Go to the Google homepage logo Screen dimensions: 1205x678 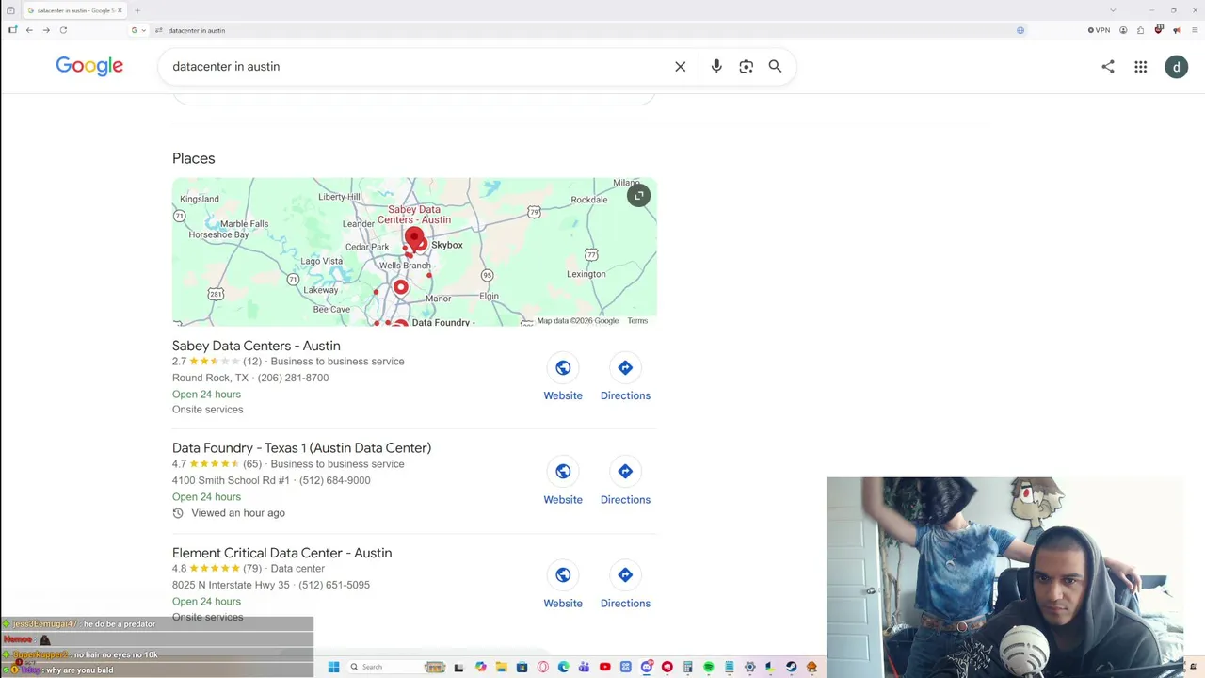pos(89,66)
